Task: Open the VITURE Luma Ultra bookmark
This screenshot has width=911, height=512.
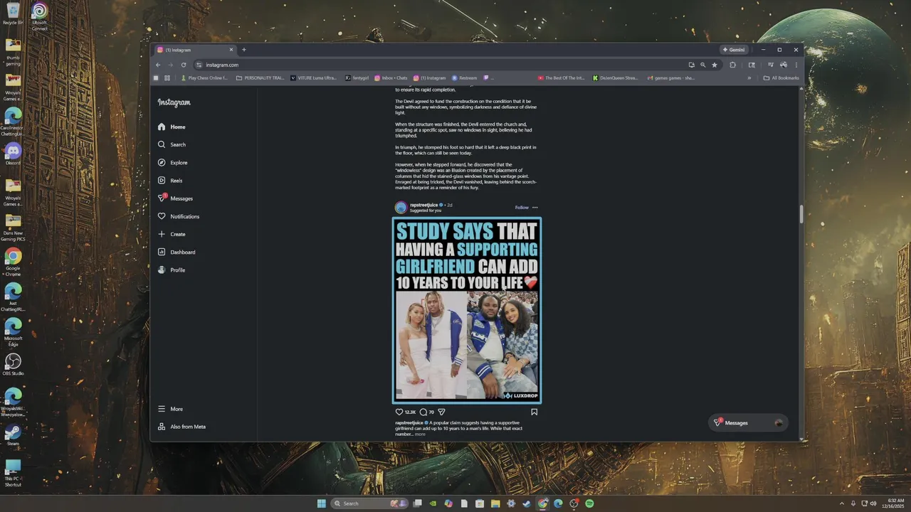Action: (314, 78)
